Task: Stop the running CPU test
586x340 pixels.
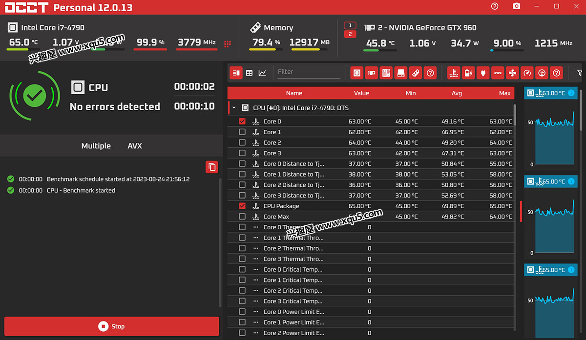Action: (x=112, y=326)
